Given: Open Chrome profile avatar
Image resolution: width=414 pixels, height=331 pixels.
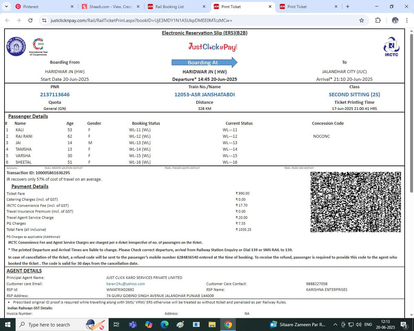Looking at the screenshot, I should click(x=395, y=20).
